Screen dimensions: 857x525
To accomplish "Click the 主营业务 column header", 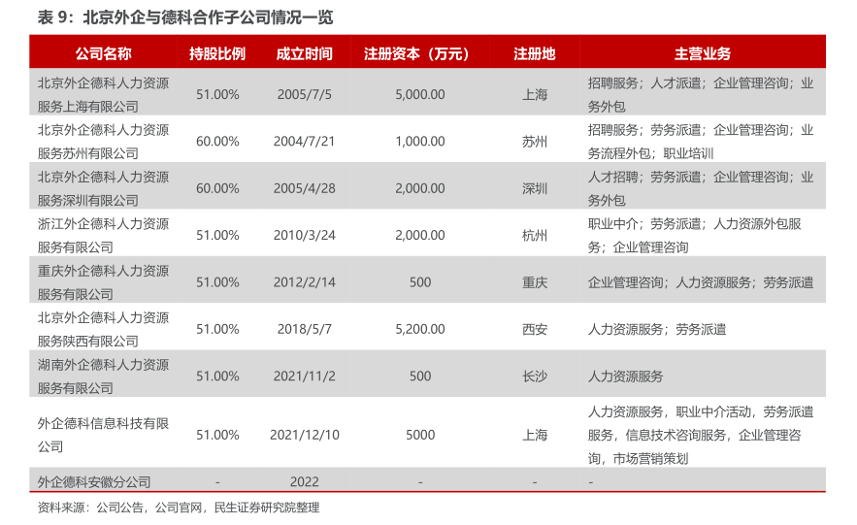I will (703, 53).
